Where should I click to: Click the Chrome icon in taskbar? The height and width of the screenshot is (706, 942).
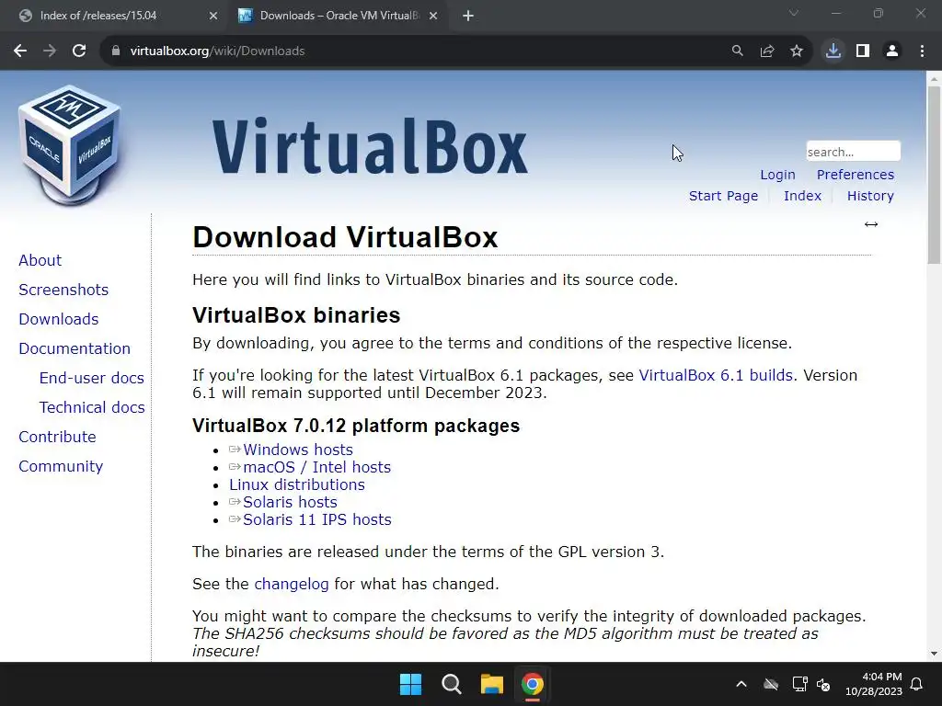(533, 684)
